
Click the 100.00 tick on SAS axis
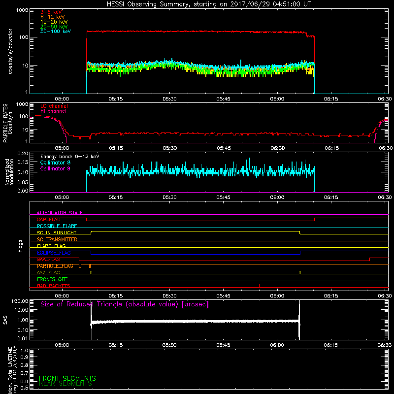[20, 301]
